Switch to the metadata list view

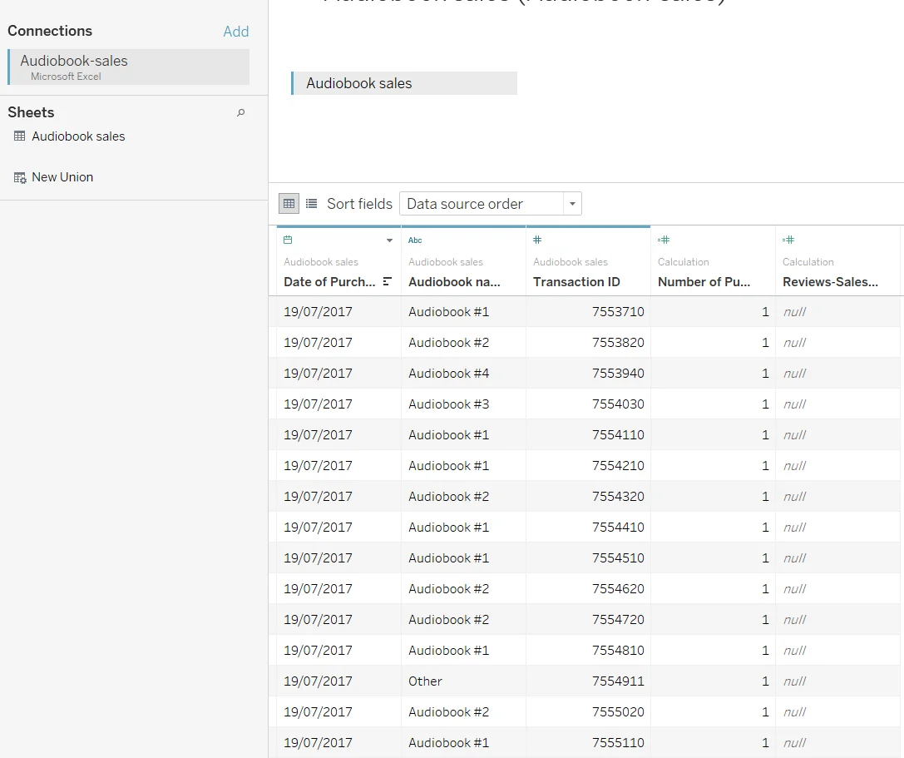pyautogui.click(x=311, y=203)
